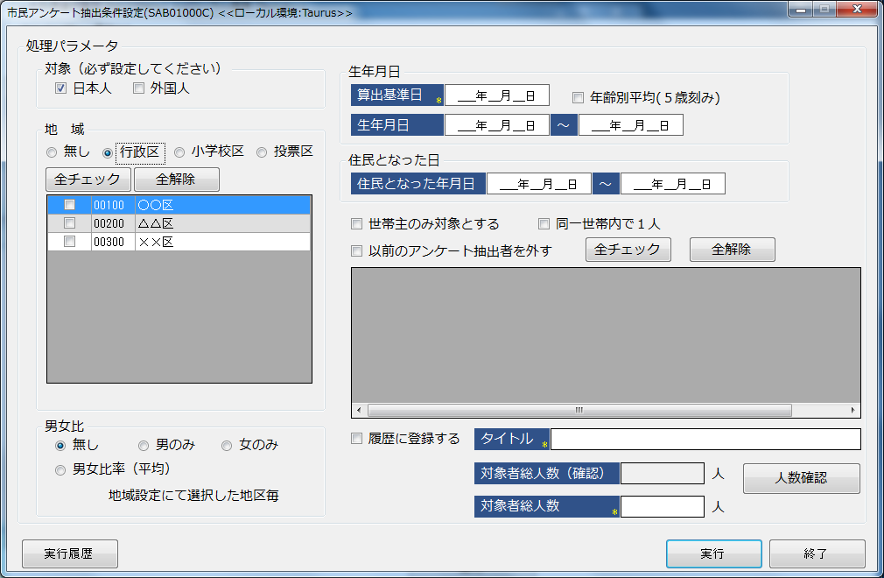Select the 男のみ gender option
The image size is (884, 578).
click(x=144, y=446)
